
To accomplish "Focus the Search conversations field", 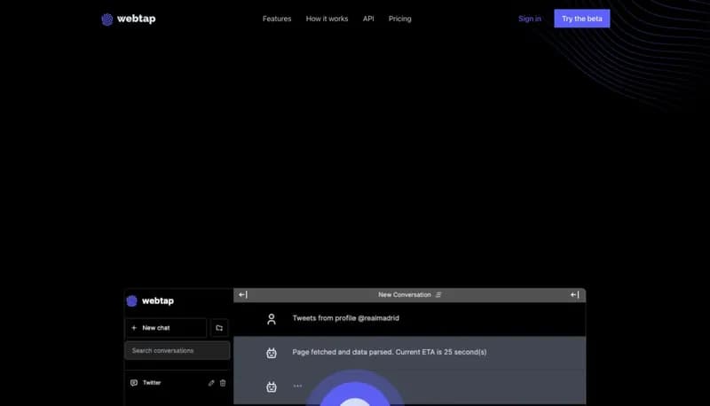I will [x=177, y=351].
